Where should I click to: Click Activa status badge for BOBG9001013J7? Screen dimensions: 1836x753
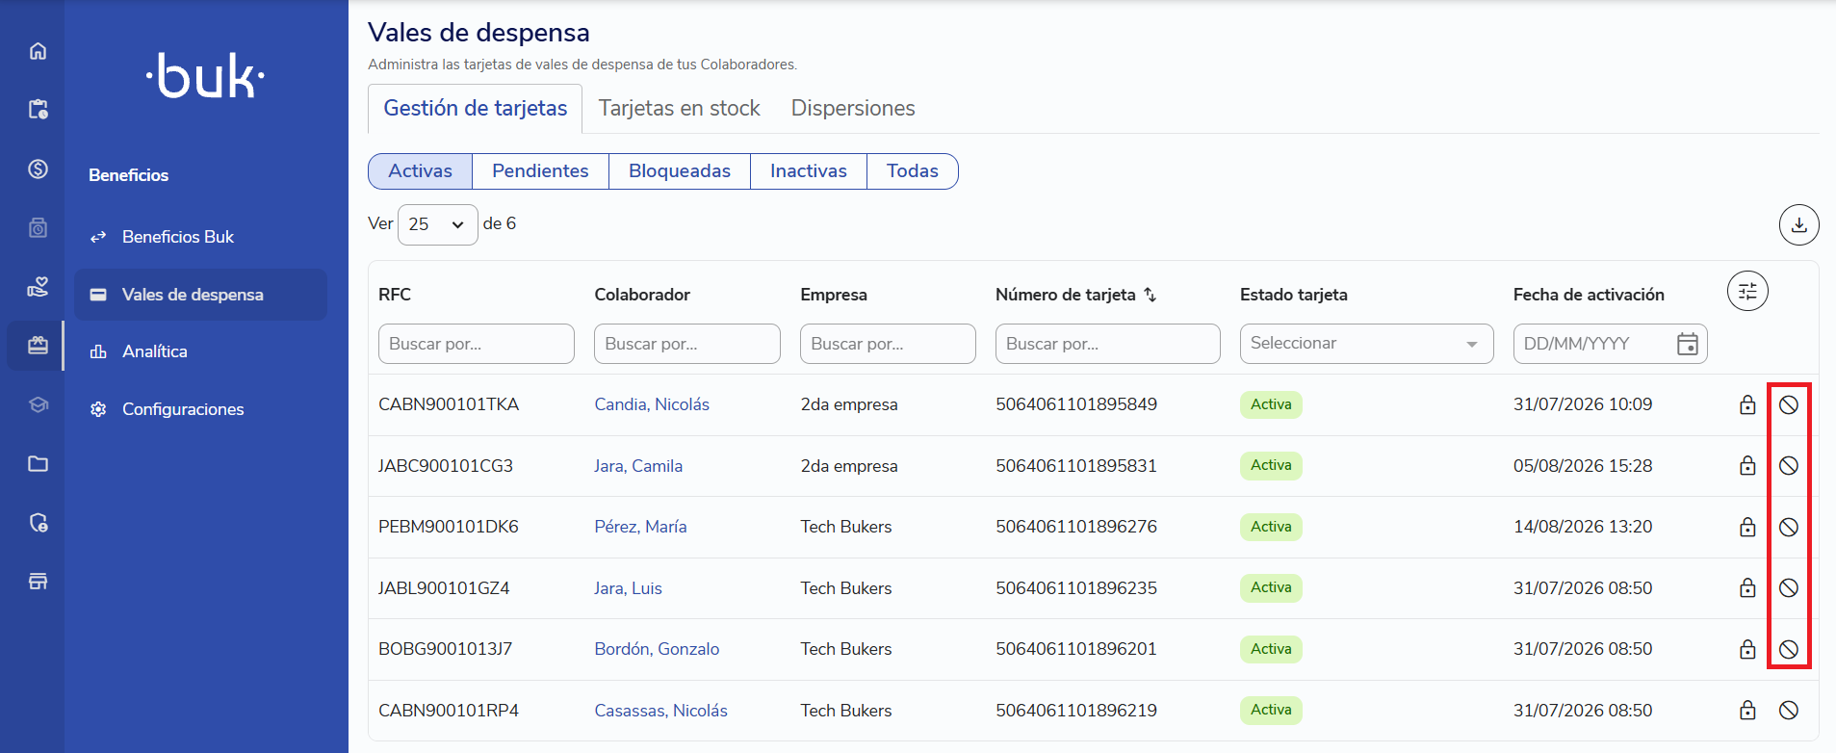(1271, 649)
